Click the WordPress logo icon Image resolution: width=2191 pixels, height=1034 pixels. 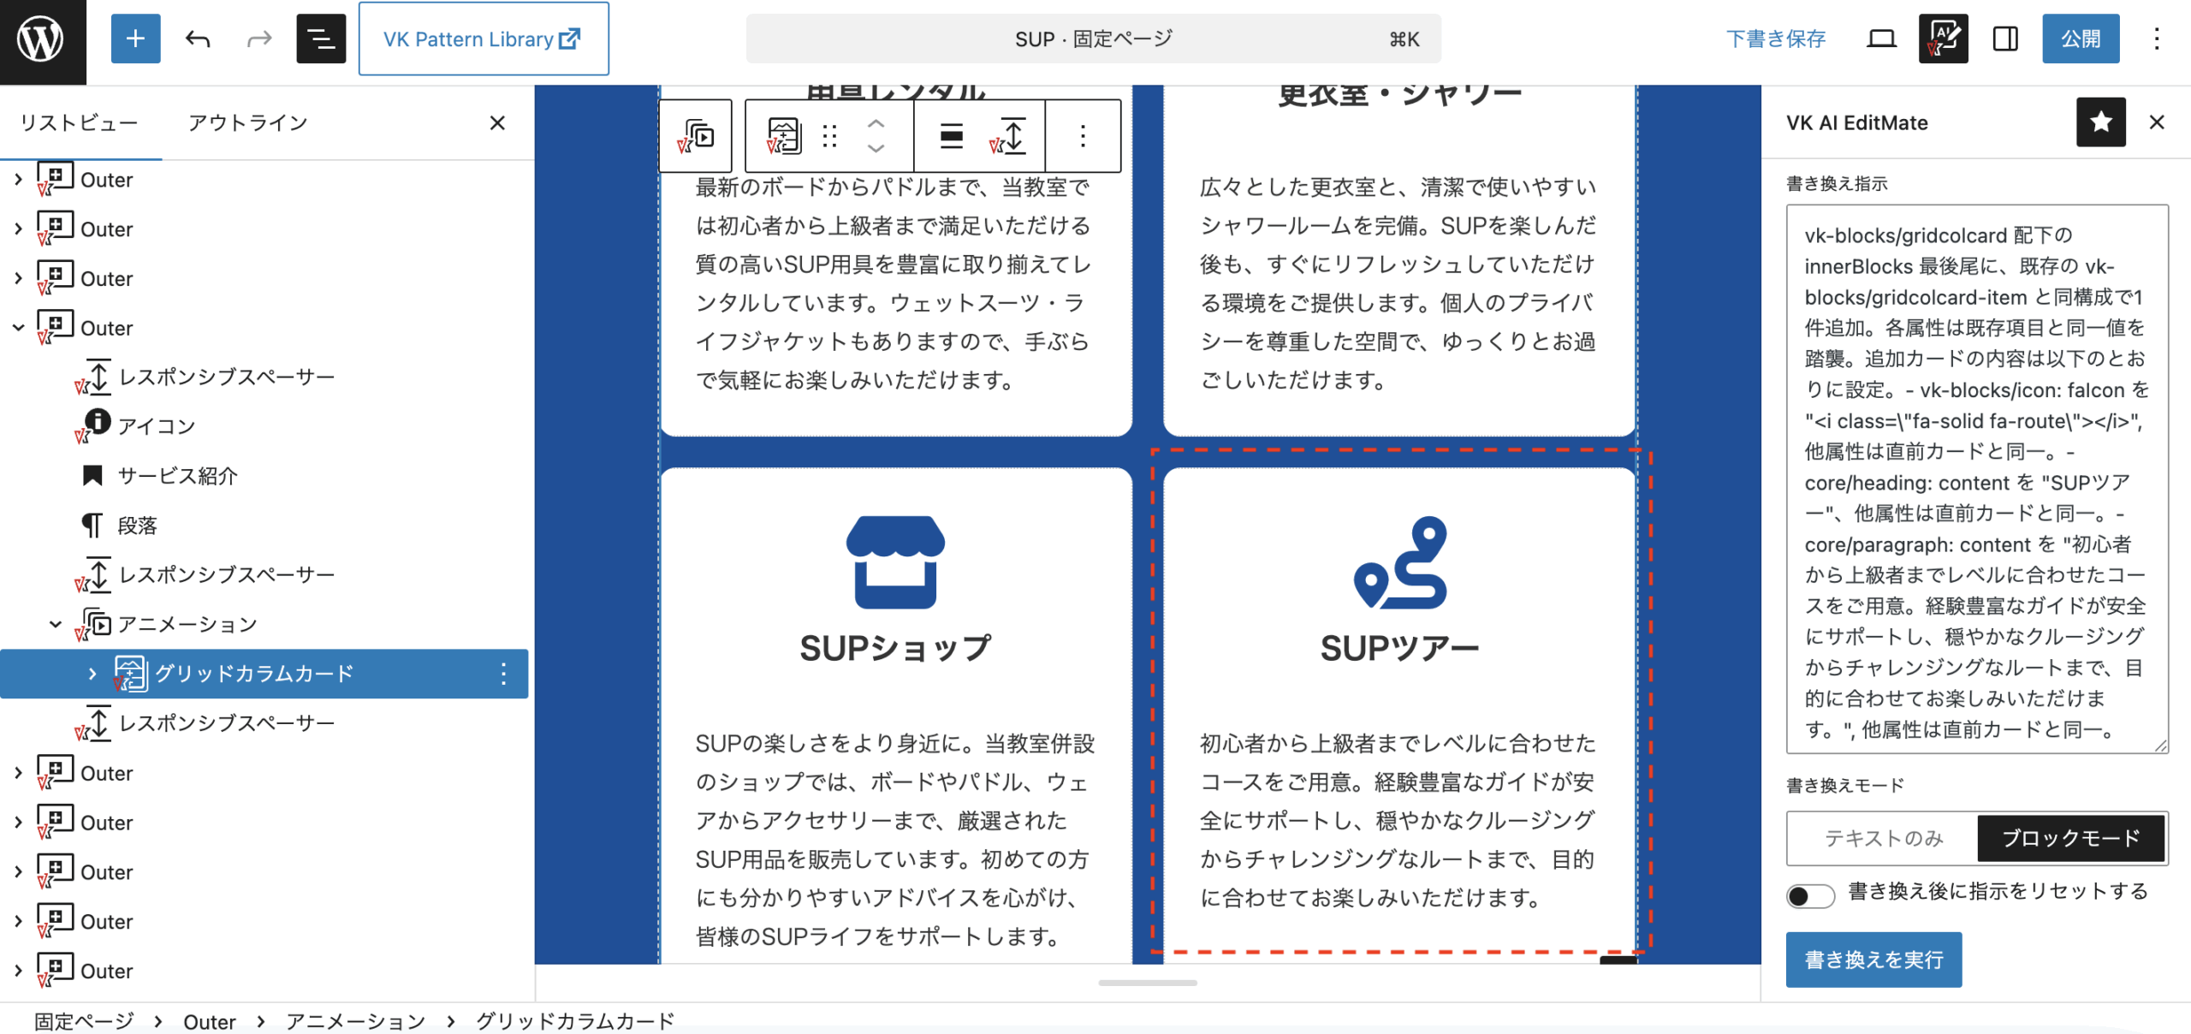coord(41,39)
